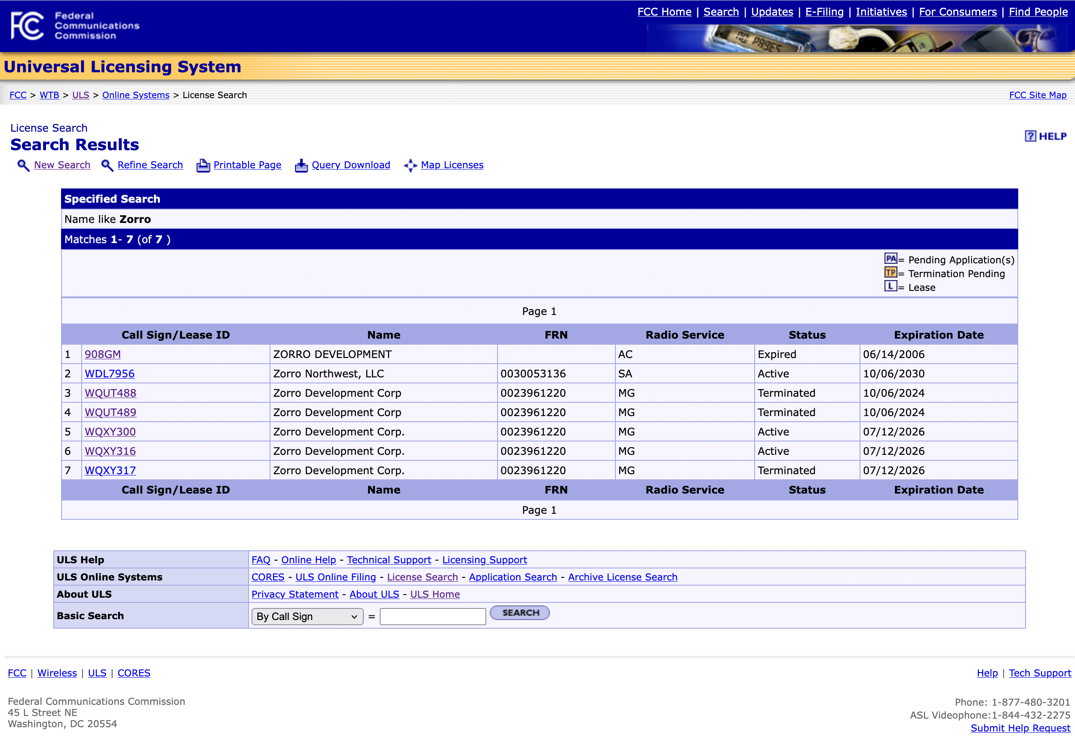Follow the Archive License Search link

622,577
